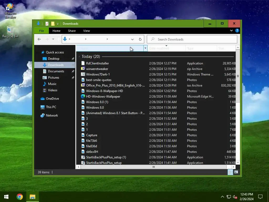Go back with the Back arrow

39,39
